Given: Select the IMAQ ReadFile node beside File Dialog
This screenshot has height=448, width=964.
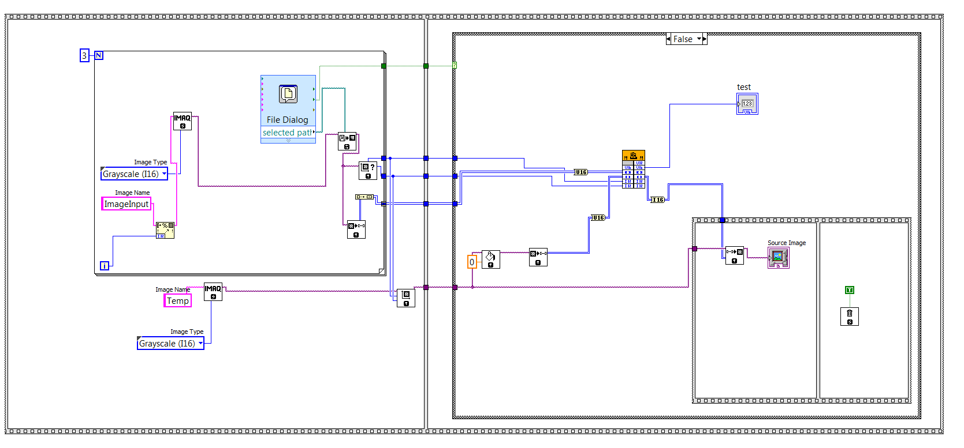Looking at the screenshot, I should [347, 142].
